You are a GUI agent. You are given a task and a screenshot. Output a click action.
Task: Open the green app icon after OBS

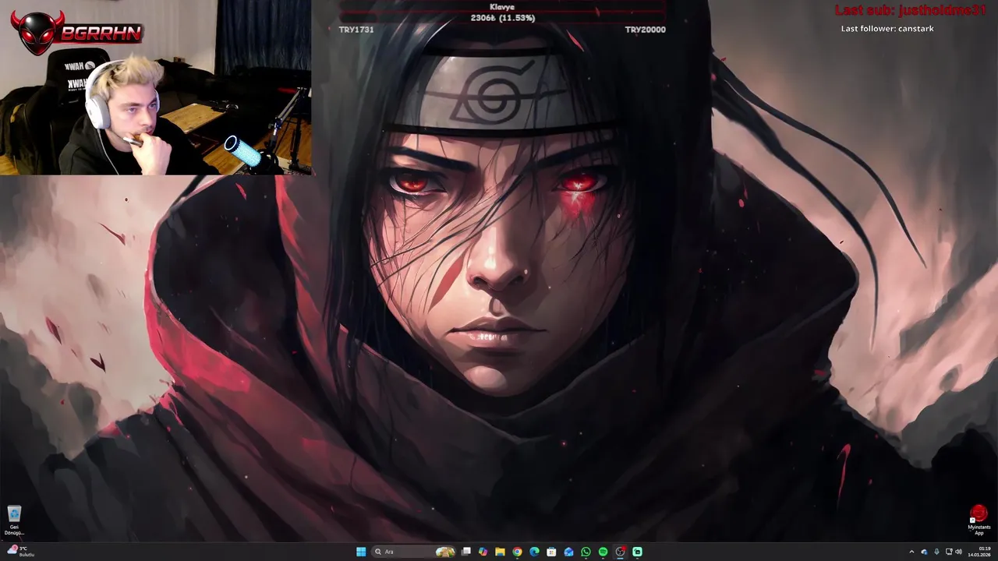point(637,552)
